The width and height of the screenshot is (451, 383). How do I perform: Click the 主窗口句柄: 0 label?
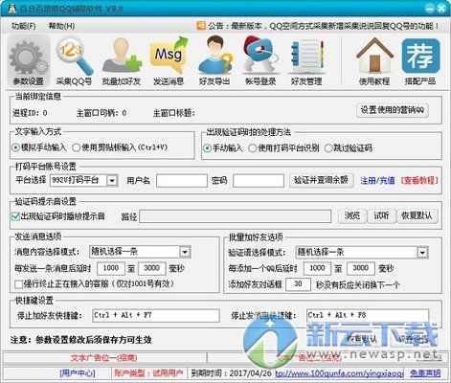(x=101, y=113)
